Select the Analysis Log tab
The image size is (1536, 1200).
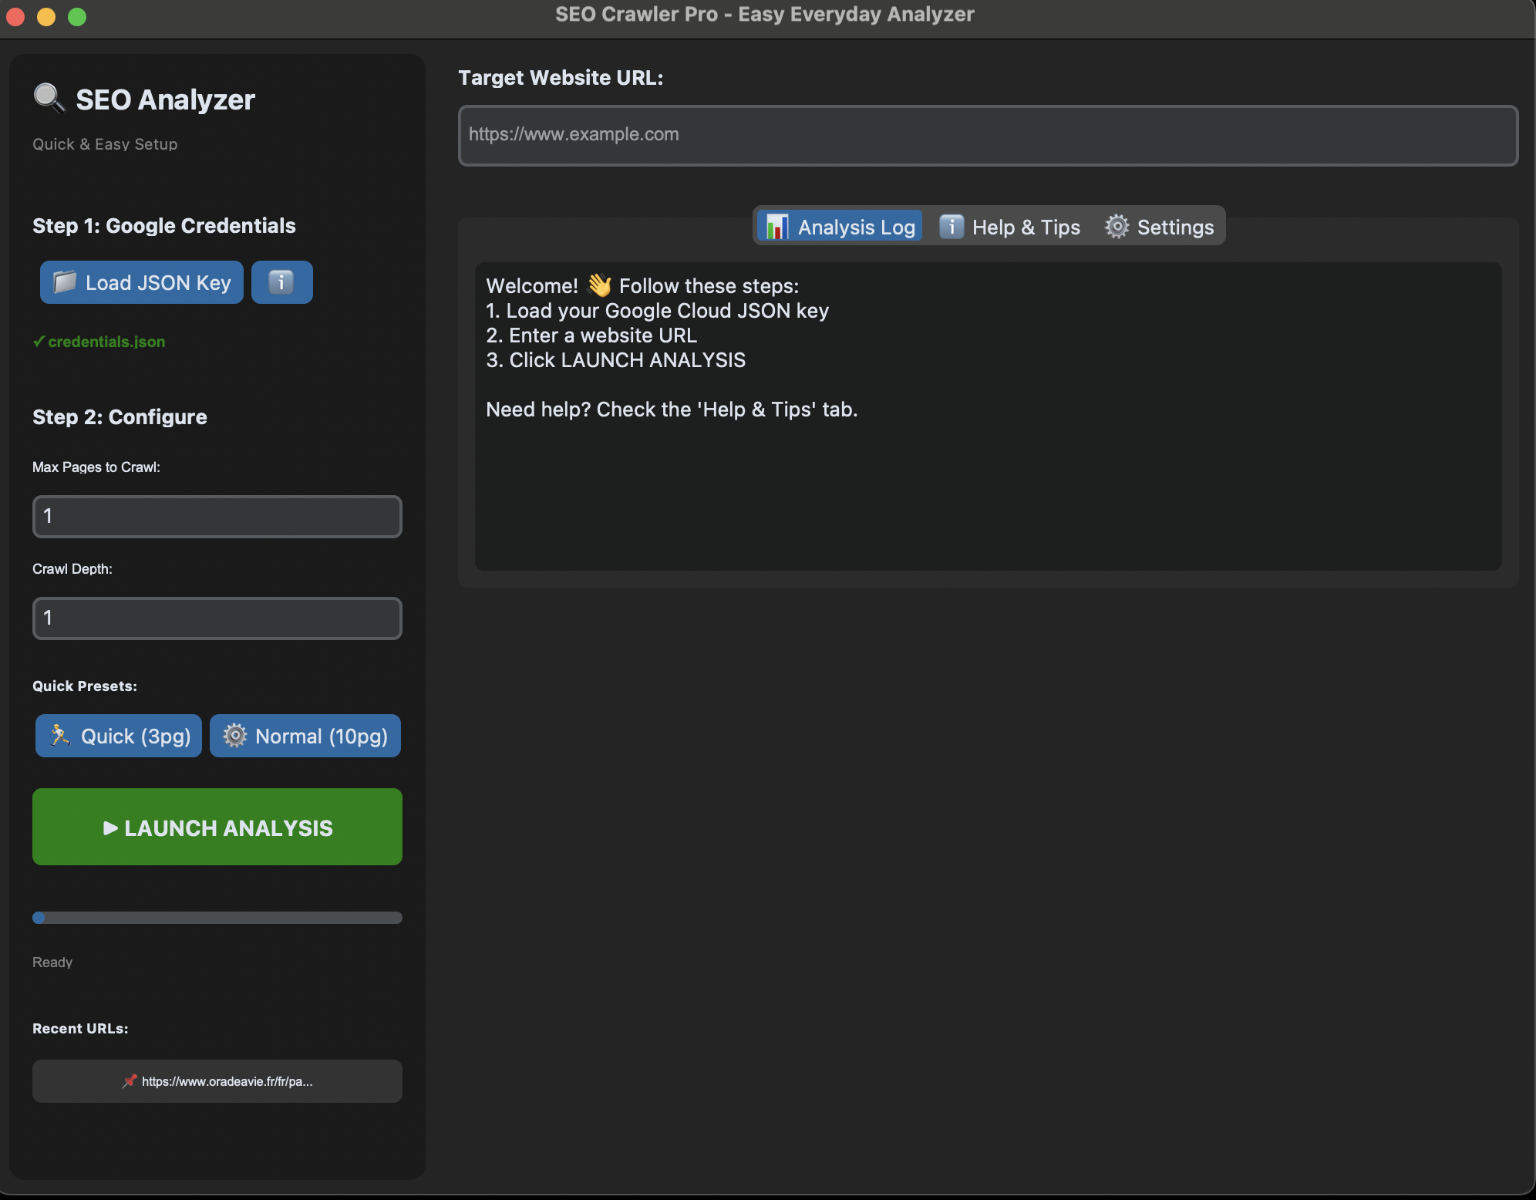(840, 227)
